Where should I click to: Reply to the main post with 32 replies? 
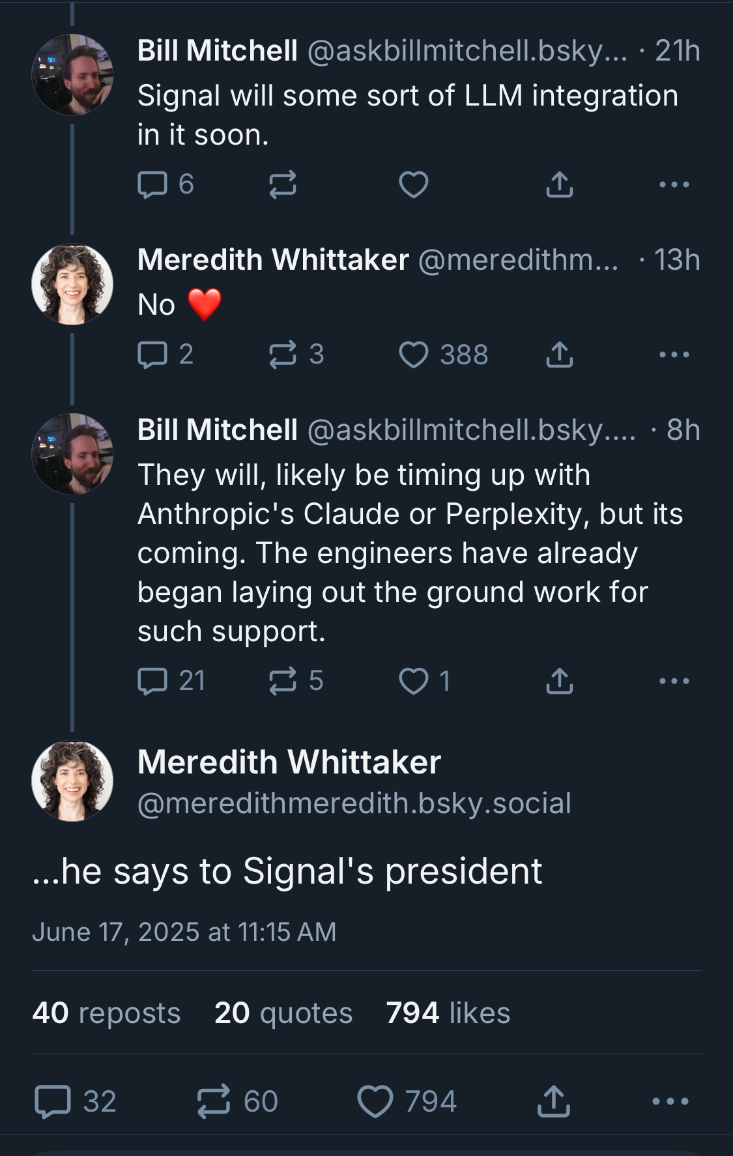click(53, 1102)
